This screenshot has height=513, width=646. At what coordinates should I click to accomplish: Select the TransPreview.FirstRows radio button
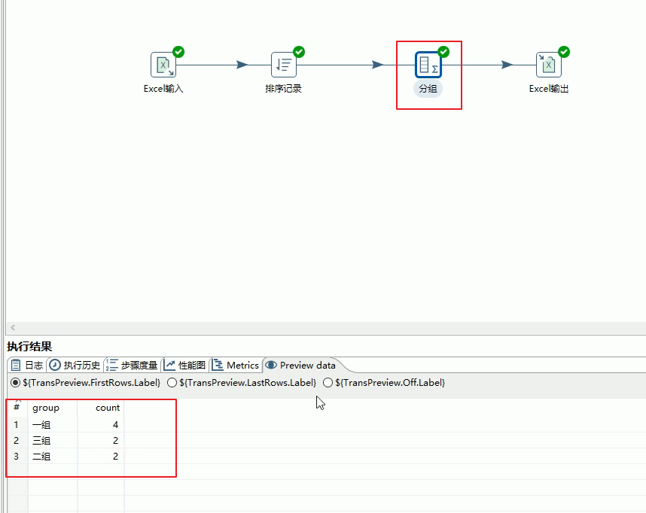(x=15, y=382)
